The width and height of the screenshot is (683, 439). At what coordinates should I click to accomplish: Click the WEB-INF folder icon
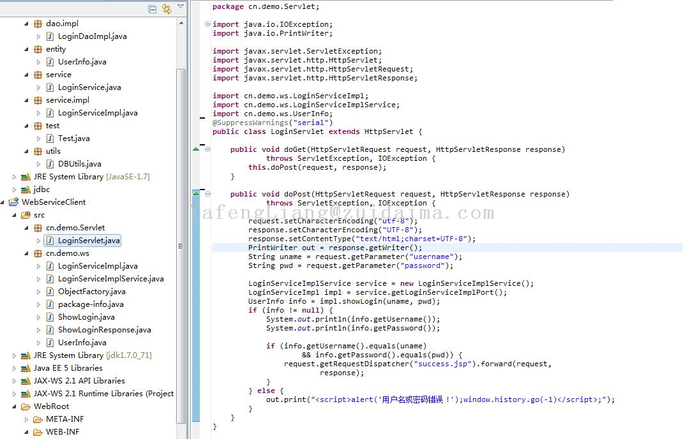point(38,432)
